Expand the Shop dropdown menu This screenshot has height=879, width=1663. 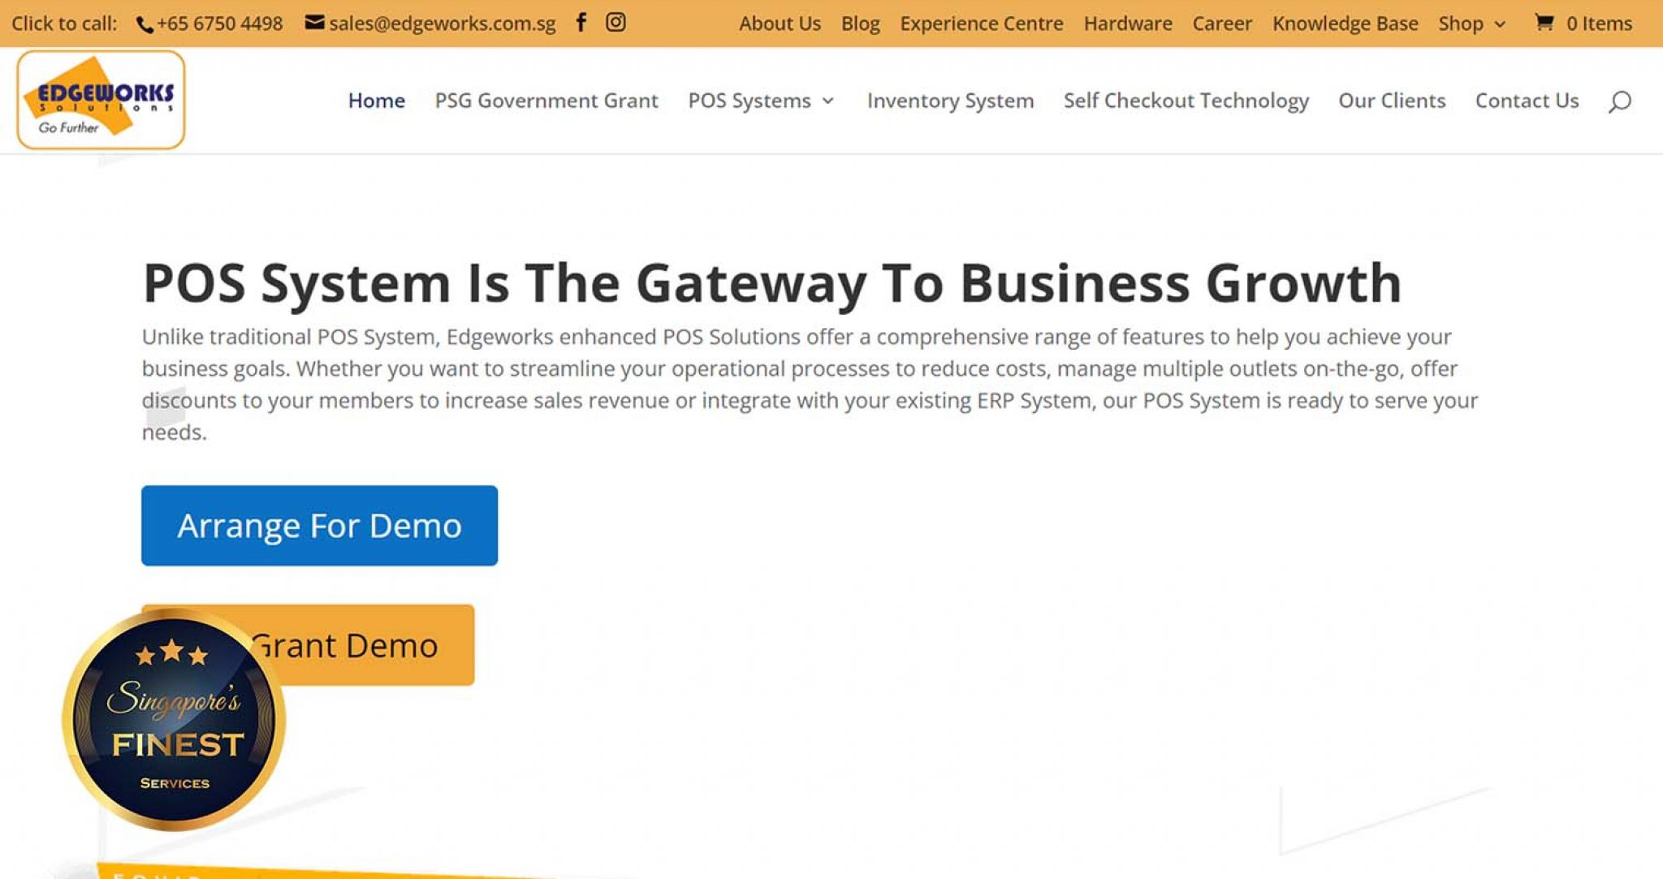click(x=1471, y=24)
